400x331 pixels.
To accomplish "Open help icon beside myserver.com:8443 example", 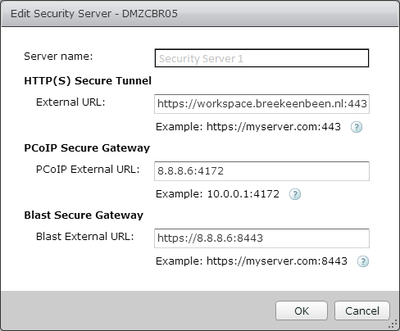I will (363, 261).
